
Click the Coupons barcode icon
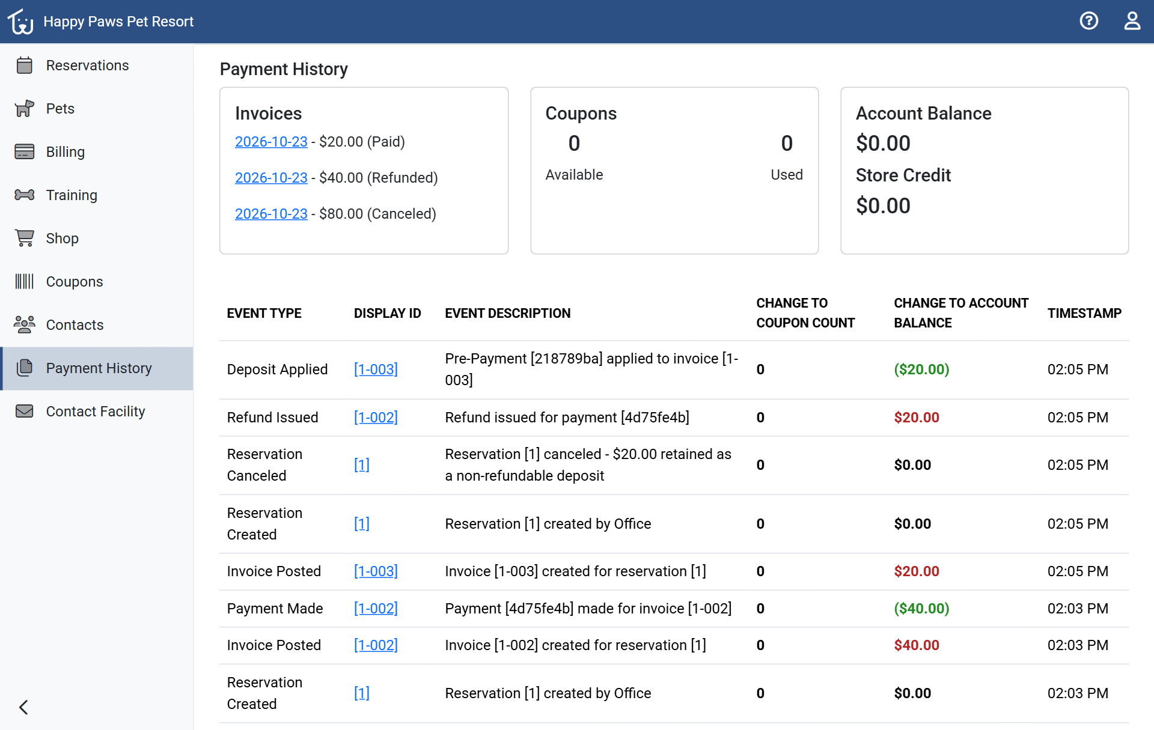pyautogui.click(x=25, y=281)
